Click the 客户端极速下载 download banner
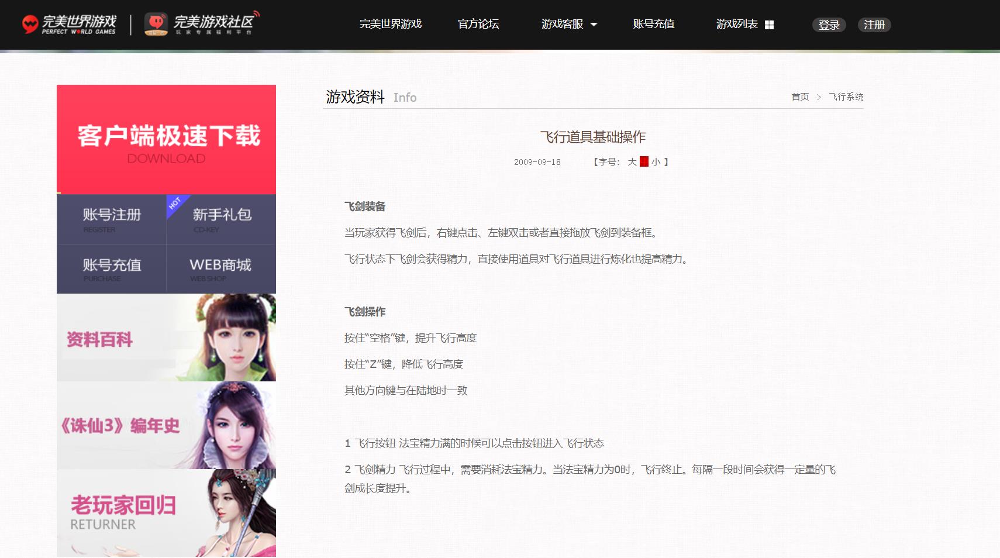 click(166, 139)
